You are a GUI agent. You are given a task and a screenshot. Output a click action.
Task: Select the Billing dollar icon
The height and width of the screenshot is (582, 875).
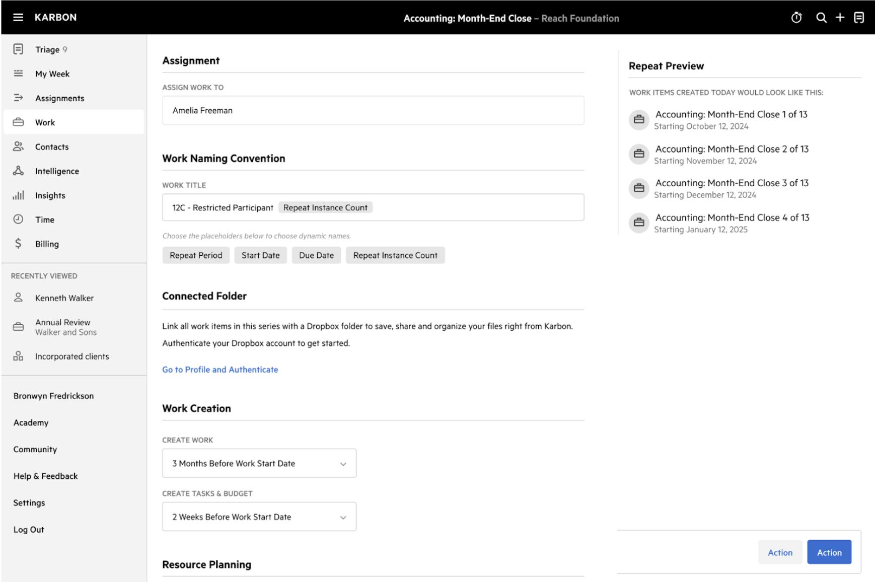click(x=18, y=244)
